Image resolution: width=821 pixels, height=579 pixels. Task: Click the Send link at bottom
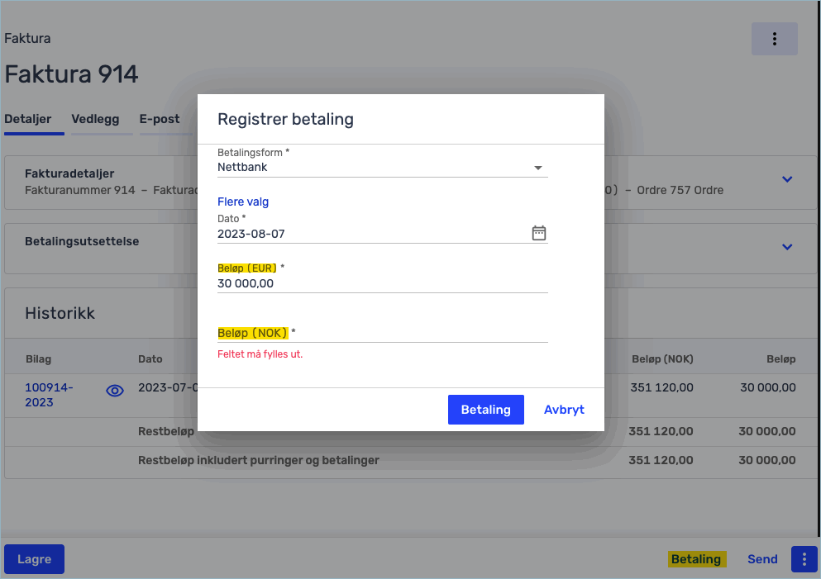(762, 559)
